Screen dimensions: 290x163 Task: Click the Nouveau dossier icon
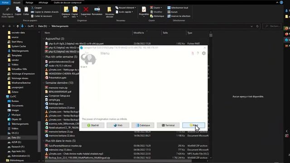[110, 12]
